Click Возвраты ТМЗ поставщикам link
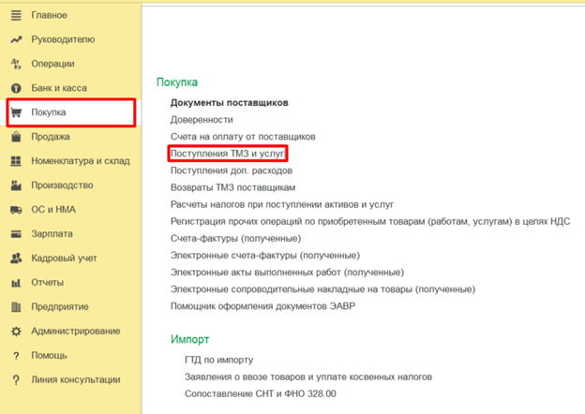 pyautogui.click(x=231, y=187)
